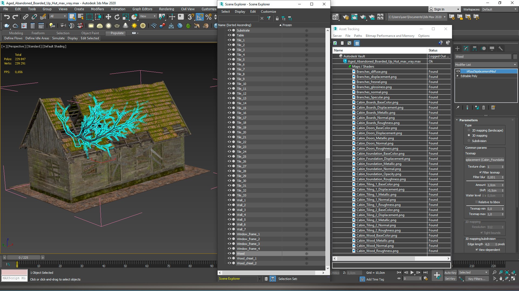Open the Create tab plus icon in command panel
This screenshot has width=519, height=291.
(457, 48)
